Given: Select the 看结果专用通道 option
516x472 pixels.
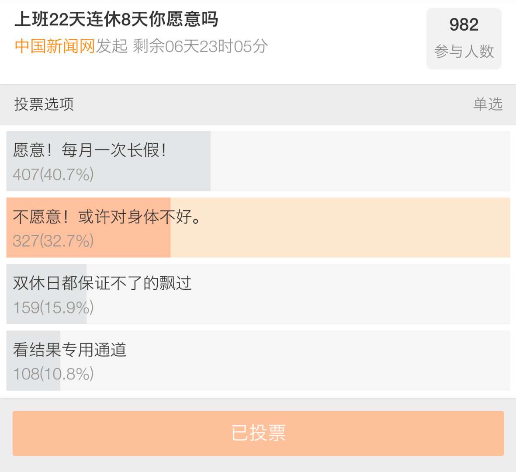Looking at the screenshot, I should click(258, 361).
